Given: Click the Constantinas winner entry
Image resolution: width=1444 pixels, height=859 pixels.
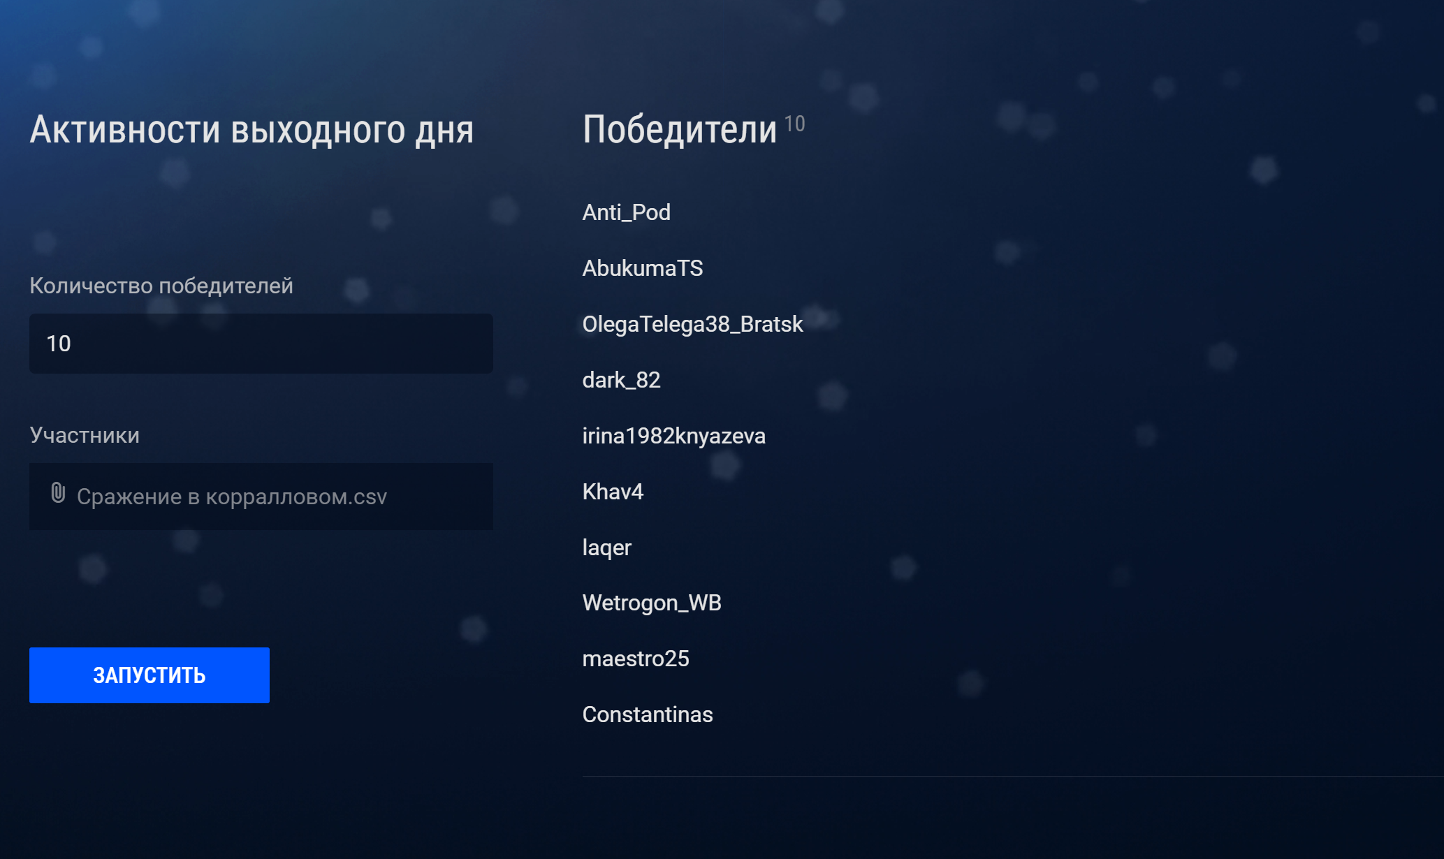Looking at the screenshot, I should (x=648, y=714).
